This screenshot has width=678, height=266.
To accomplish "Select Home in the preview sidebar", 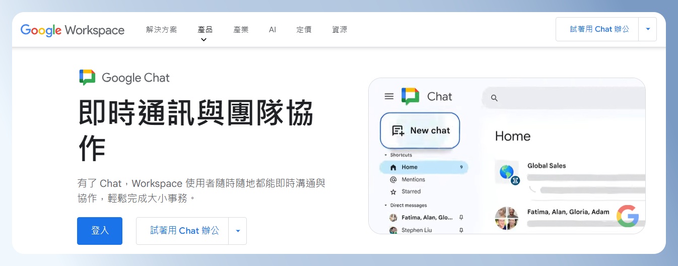I will click(x=424, y=167).
